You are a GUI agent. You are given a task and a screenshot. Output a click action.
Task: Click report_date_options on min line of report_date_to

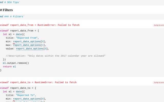(27, 99)
